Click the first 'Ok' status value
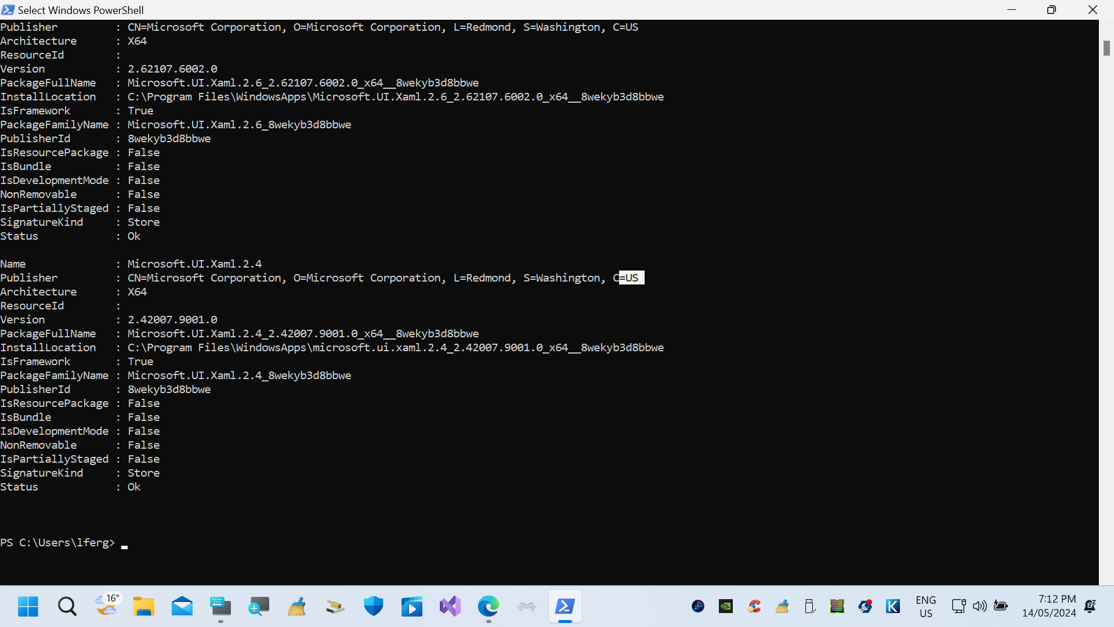This screenshot has height=627, width=1114. point(134,236)
